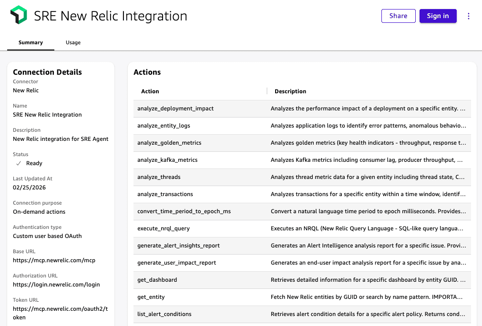This screenshot has width=482, height=326.
Task: Select the analyze_entity_logs action
Action: pos(164,126)
